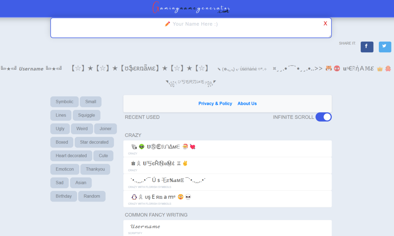
Task: Select the Scriptify Username style
Action: [145, 227]
